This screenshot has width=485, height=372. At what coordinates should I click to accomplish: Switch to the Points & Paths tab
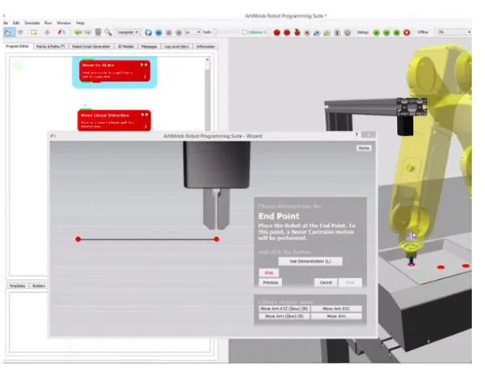tap(50, 46)
